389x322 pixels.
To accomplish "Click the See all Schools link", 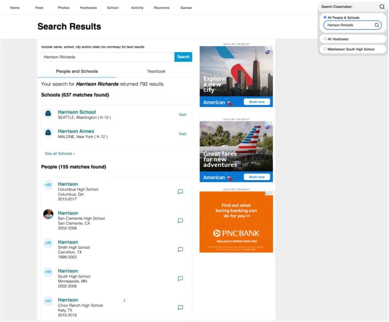I will 60,153.
